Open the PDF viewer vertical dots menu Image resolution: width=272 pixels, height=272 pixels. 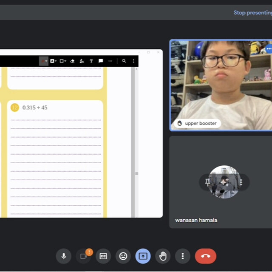coord(133,61)
